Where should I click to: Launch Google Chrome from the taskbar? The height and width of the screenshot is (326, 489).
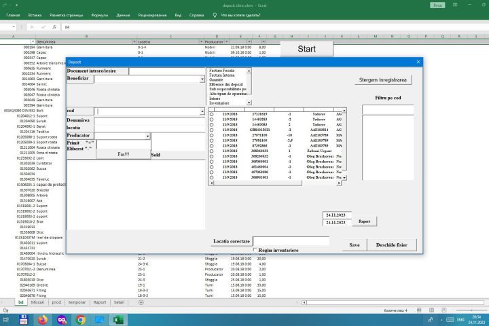tap(81, 320)
